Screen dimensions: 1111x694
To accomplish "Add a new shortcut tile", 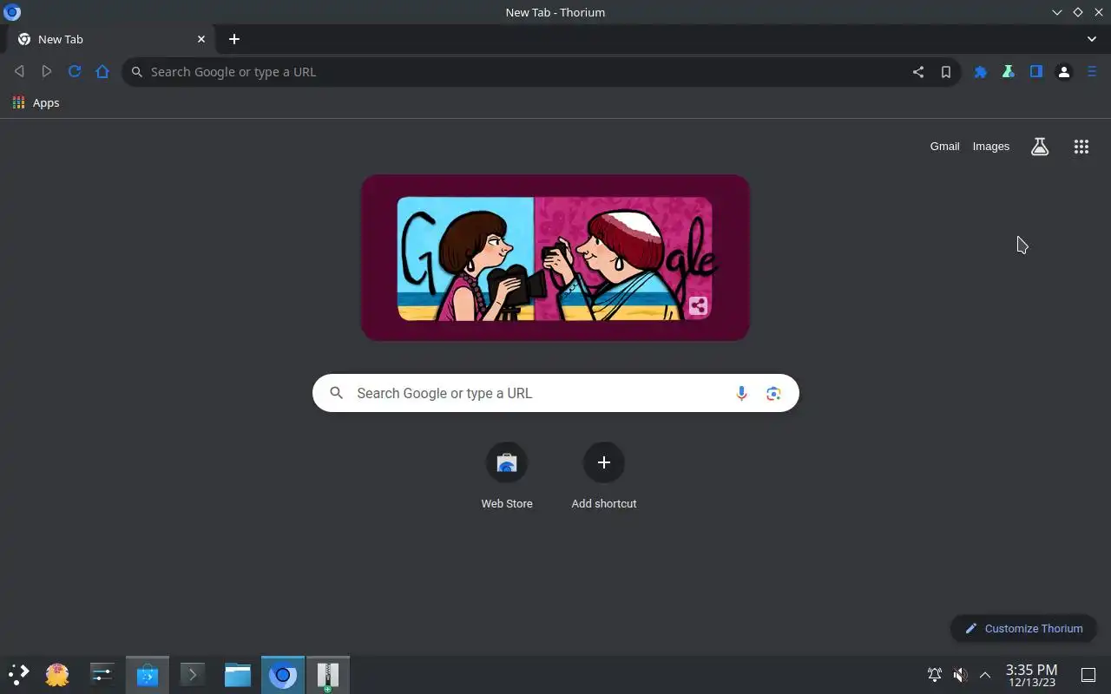I will [604, 476].
